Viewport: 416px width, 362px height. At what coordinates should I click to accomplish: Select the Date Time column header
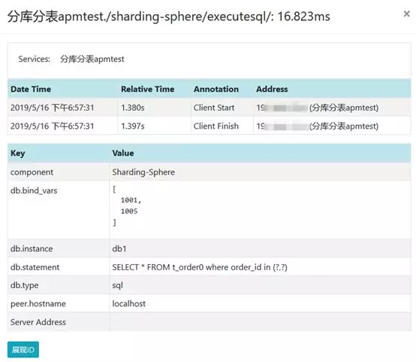click(31, 89)
